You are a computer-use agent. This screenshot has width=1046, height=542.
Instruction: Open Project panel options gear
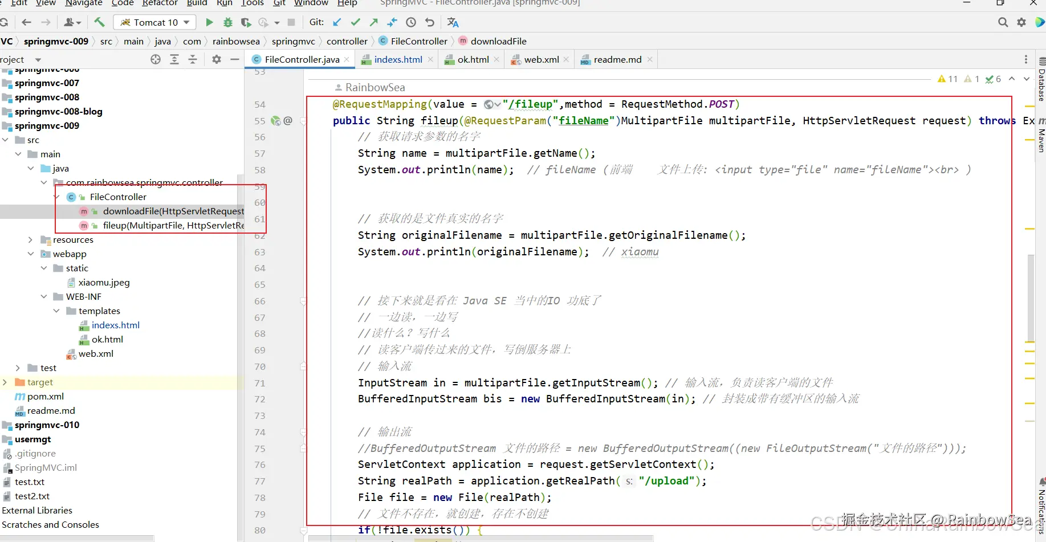tap(217, 59)
